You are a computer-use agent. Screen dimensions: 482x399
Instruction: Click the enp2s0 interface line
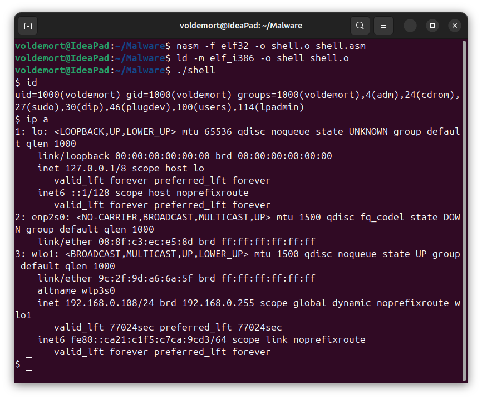coord(237,218)
